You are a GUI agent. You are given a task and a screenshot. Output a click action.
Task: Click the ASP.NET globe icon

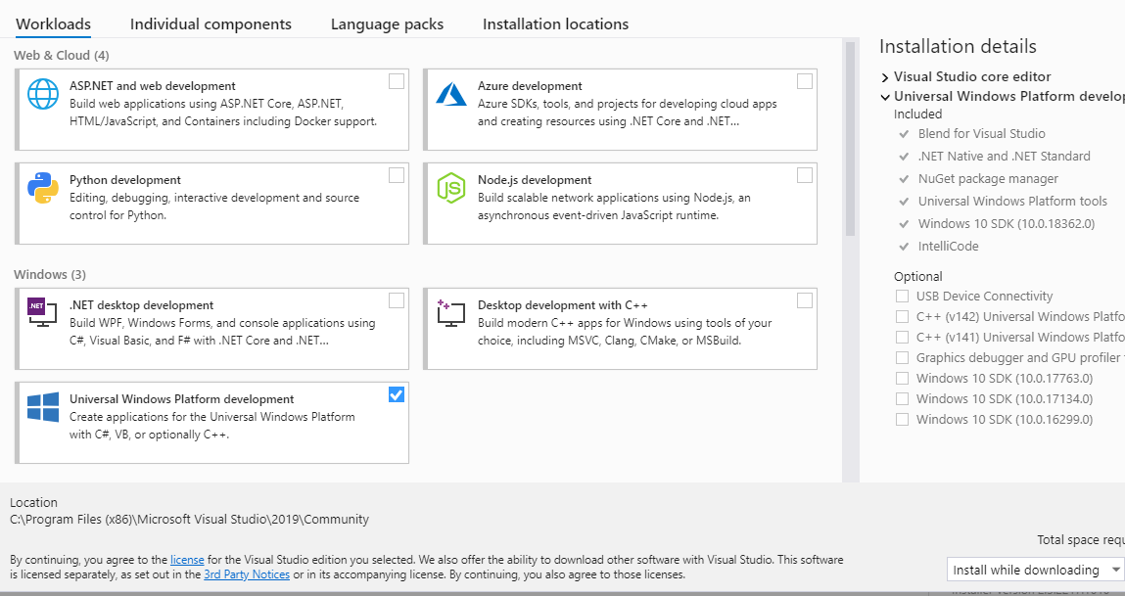[43, 94]
